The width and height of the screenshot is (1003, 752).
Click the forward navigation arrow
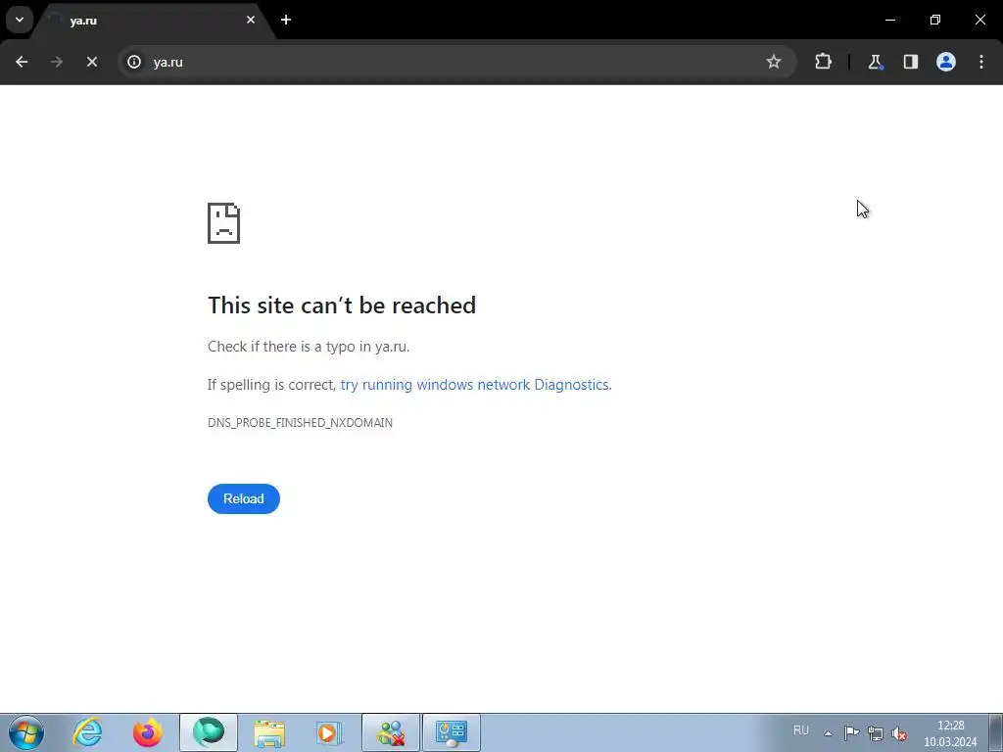click(x=57, y=62)
